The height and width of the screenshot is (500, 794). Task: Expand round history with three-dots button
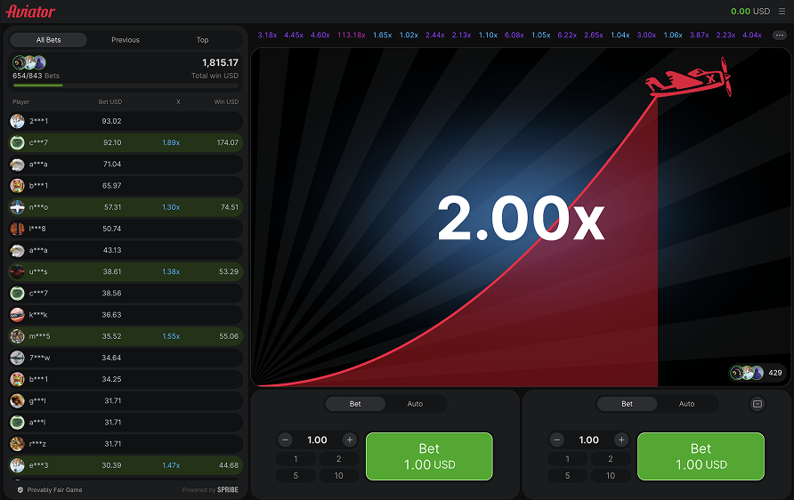[780, 35]
